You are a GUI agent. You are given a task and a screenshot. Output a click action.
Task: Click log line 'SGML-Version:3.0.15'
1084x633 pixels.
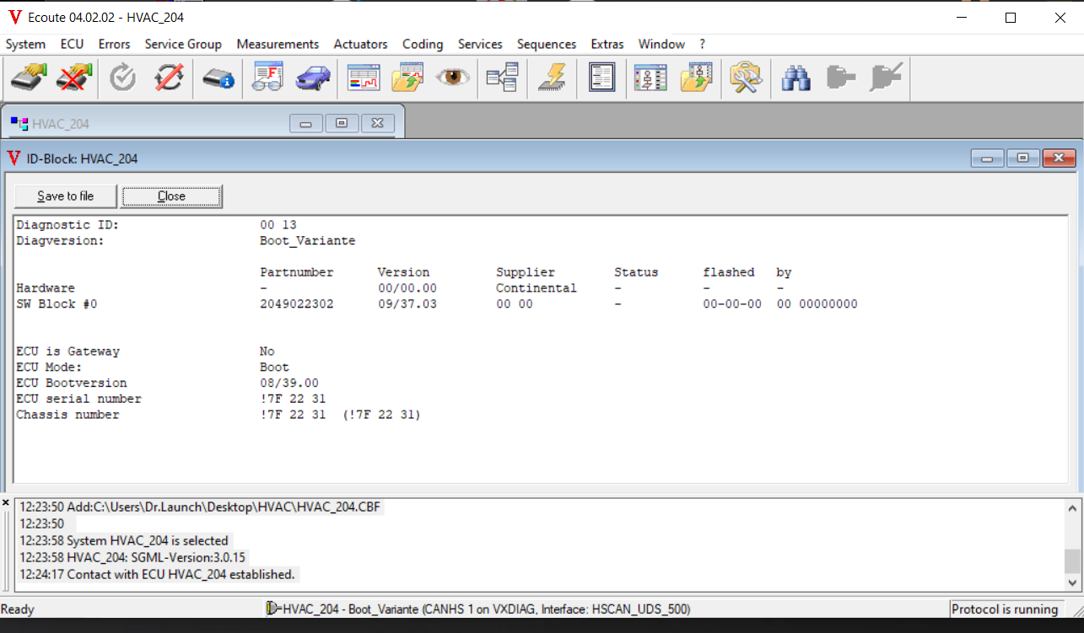[133, 558]
